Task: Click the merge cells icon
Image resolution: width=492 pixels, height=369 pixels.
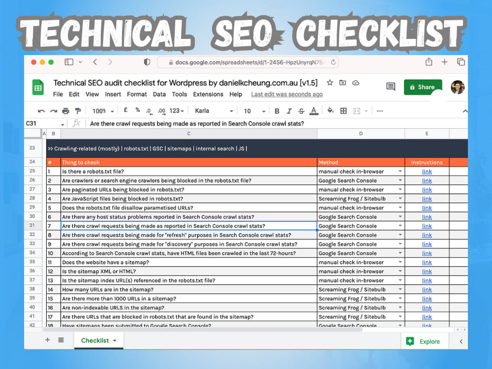Action: (357, 111)
